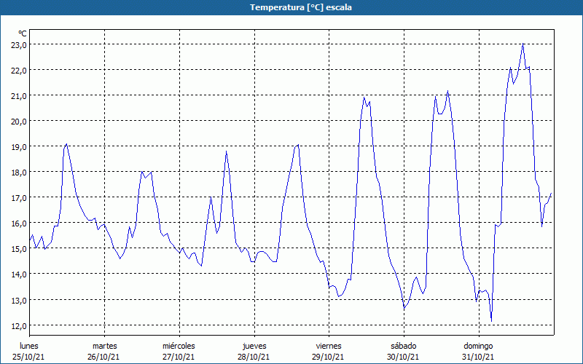Click the date 29/10/21
This screenshot has width=583, height=364.
(x=329, y=357)
